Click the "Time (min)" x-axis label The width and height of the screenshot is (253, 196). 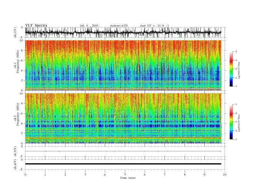[128, 178]
